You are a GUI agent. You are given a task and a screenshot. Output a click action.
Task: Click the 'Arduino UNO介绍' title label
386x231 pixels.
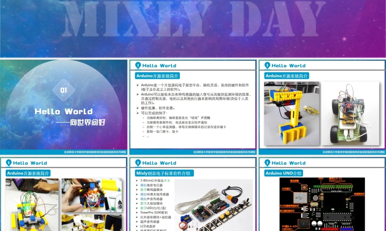[284, 173]
